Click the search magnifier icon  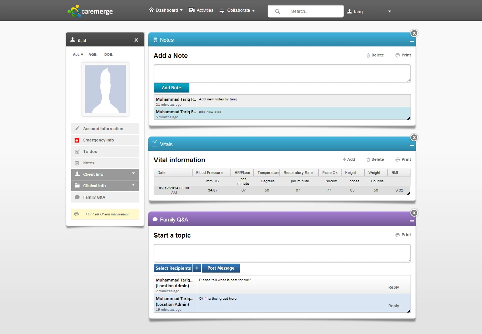pos(278,11)
